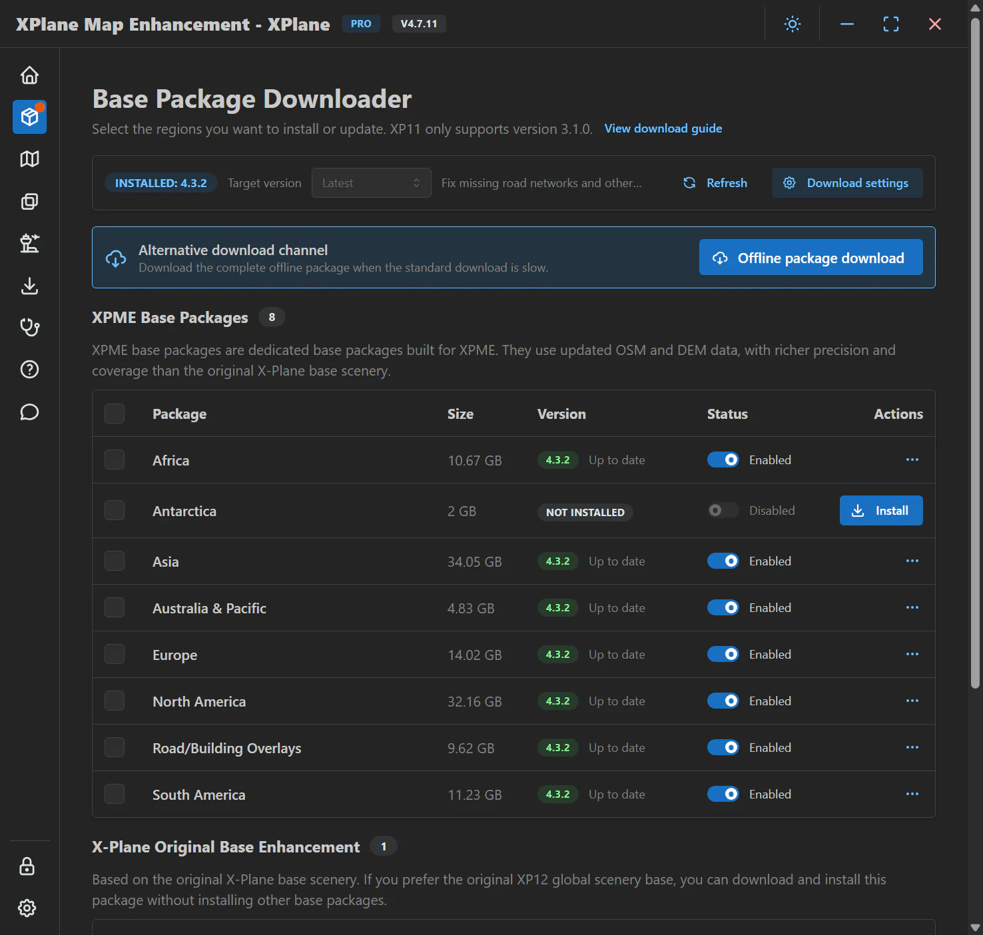This screenshot has height=935, width=983.
Task: Open the View download guide link
Action: 663,129
